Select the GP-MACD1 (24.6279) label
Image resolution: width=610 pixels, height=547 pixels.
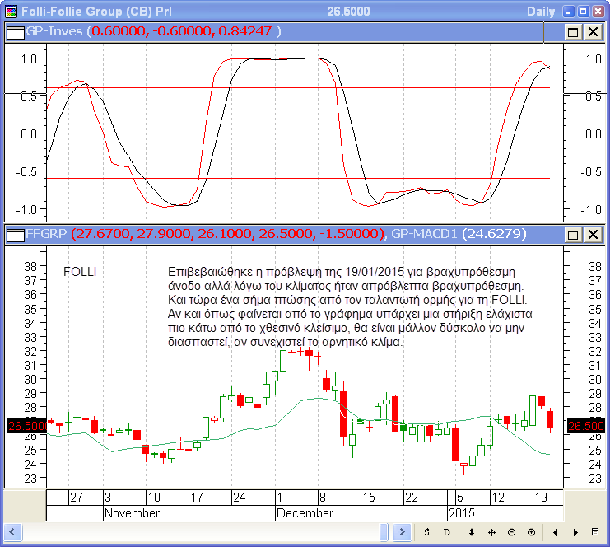tap(459, 234)
